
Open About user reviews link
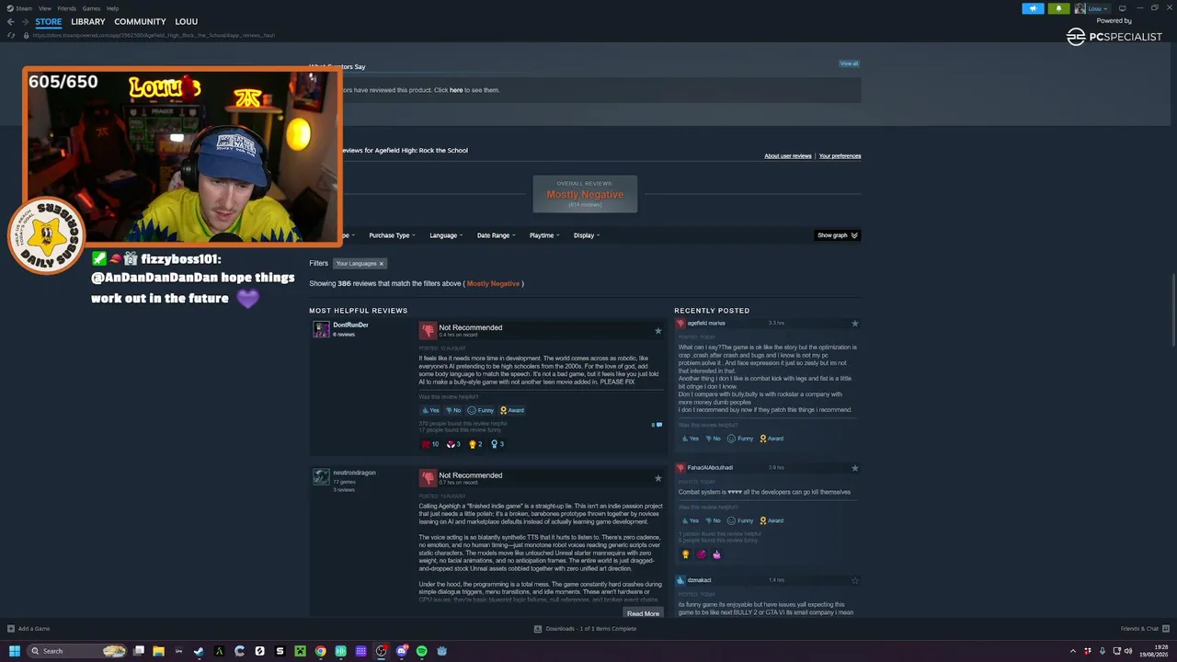coord(788,156)
